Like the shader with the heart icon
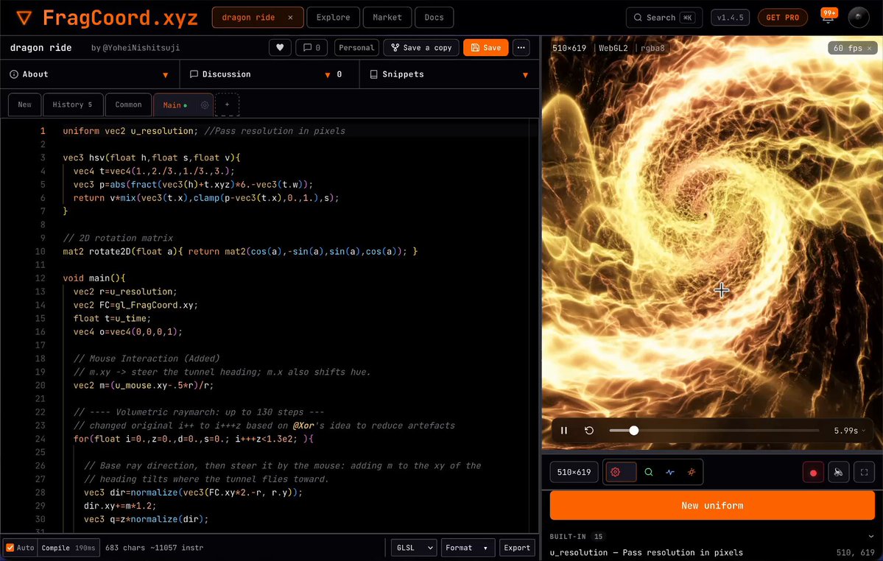883x561 pixels. (280, 48)
